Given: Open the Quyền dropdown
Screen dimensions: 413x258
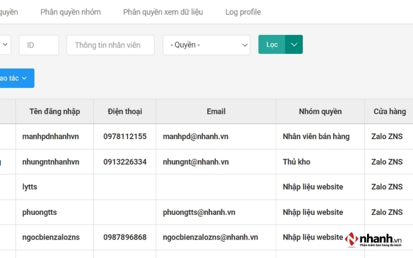Looking at the screenshot, I should point(206,45).
